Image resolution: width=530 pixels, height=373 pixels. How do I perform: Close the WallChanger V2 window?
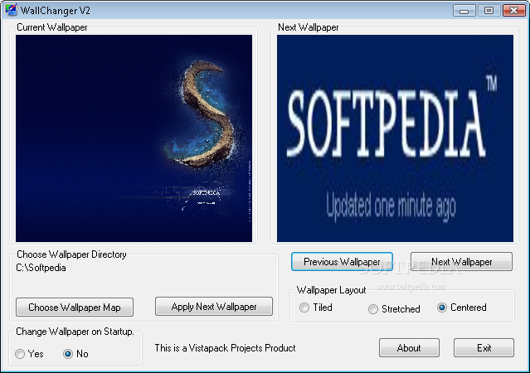coord(513,11)
